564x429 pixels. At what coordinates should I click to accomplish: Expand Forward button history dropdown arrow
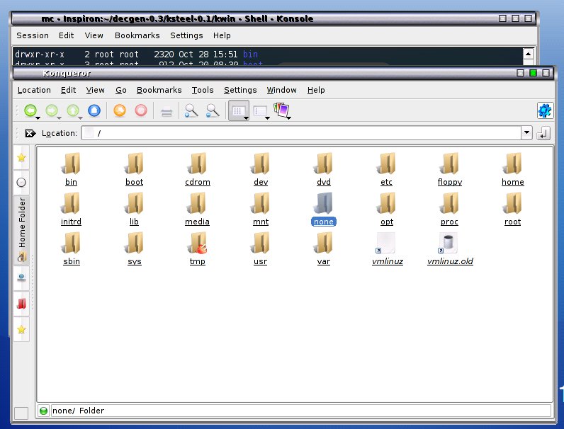click(x=59, y=118)
